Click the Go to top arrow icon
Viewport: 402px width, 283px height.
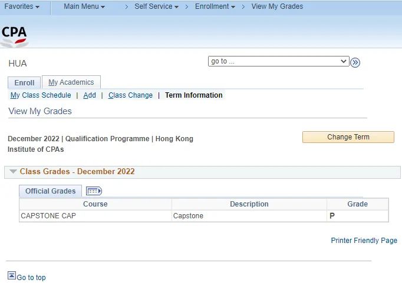click(x=12, y=275)
